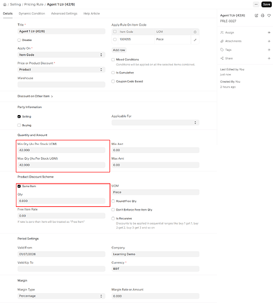Screen dimensions: 273x306
Task: Enable the Mixed Conditions checkbox
Action: 113,59
